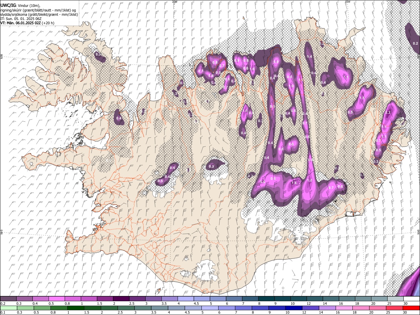
Task: Click the '(+20 h)' forecast offset text
Action: [x=48, y=23]
